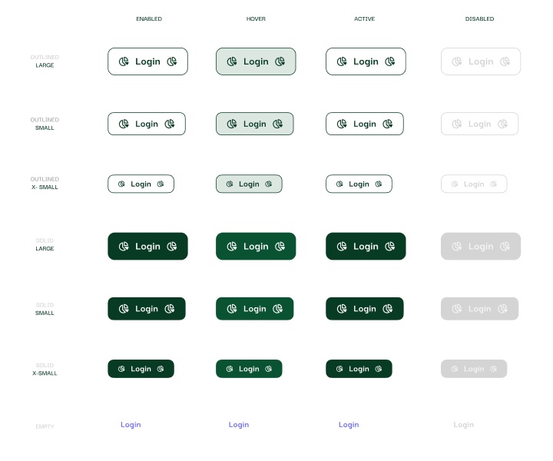Click the OUTLINED SMALL row label
Image resolution: width=553 pixels, height=461 pixels.
[45, 124]
